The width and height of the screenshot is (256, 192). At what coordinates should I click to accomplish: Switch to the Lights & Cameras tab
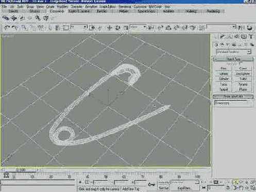[79, 11]
